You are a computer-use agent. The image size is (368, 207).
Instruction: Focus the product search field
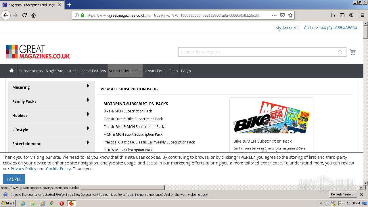pos(262,52)
